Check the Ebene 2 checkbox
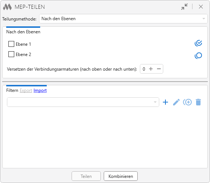The width and height of the screenshot is (210, 183). coord(11,54)
